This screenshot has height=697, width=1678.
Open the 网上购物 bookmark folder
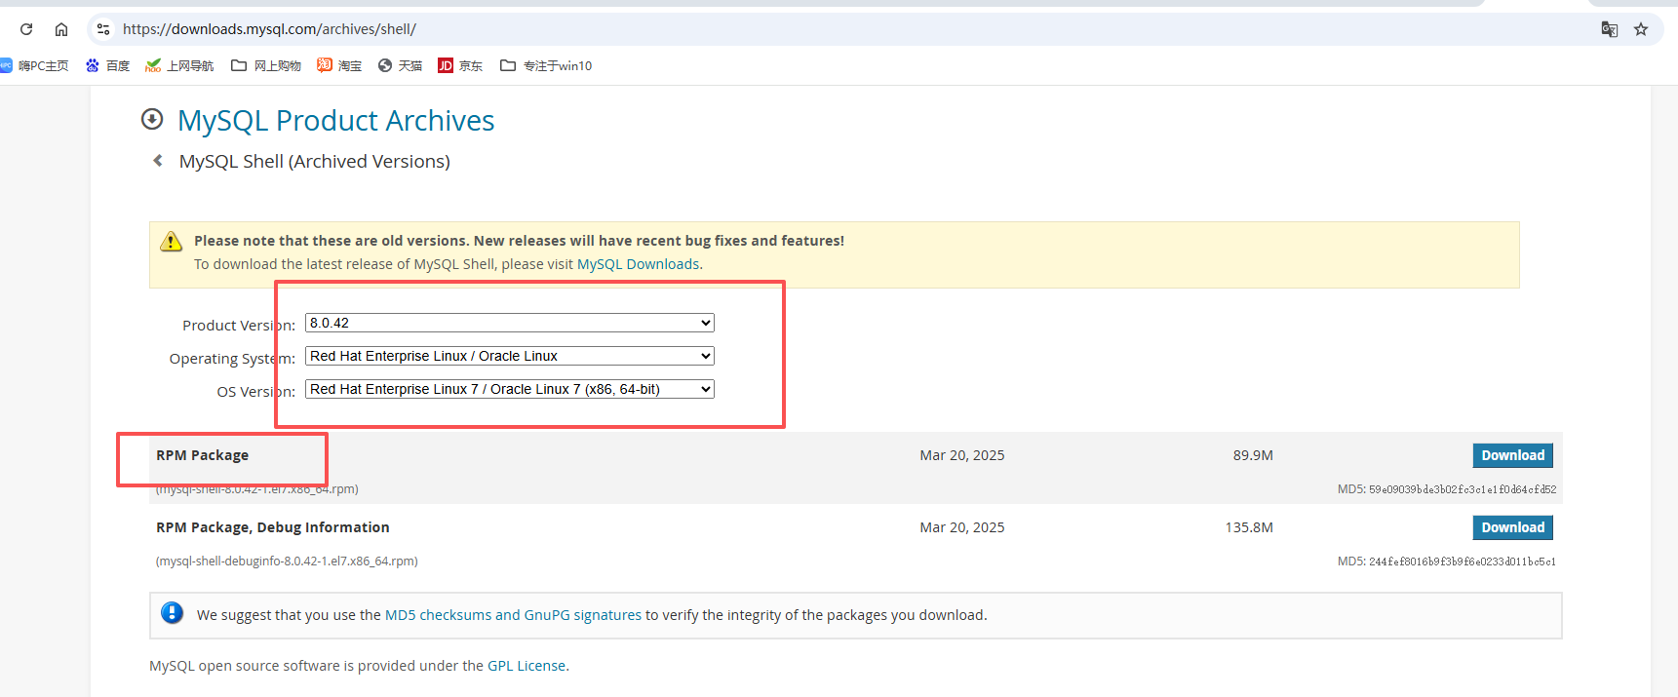[266, 65]
